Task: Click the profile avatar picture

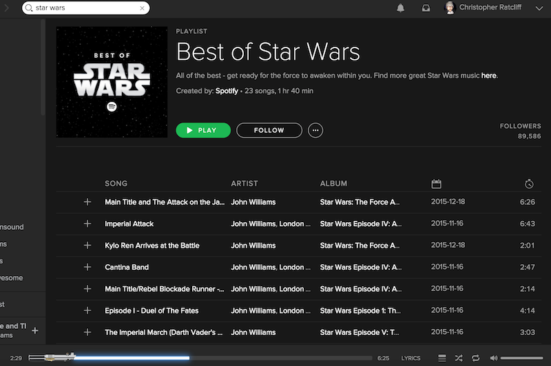Action: click(450, 8)
